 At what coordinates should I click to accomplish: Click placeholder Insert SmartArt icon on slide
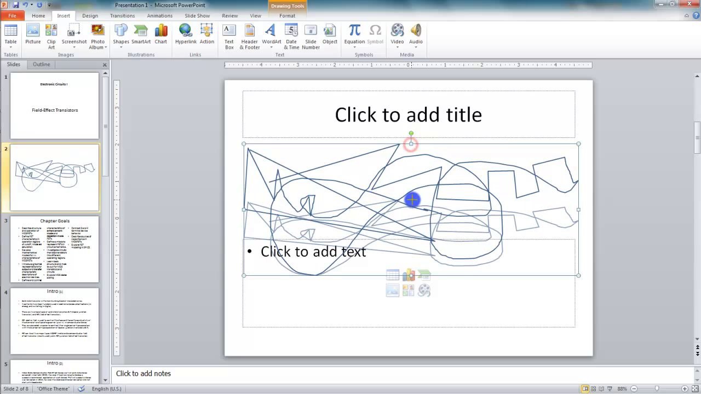coord(424,275)
